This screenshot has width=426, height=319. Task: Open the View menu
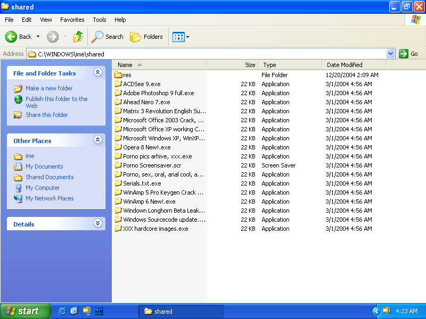click(46, 20)
